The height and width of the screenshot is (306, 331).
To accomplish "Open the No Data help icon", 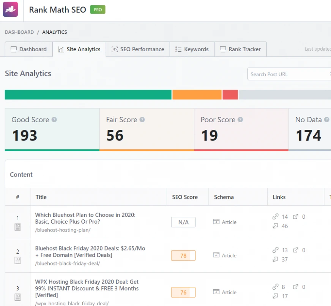I will (x=326, y=120).
